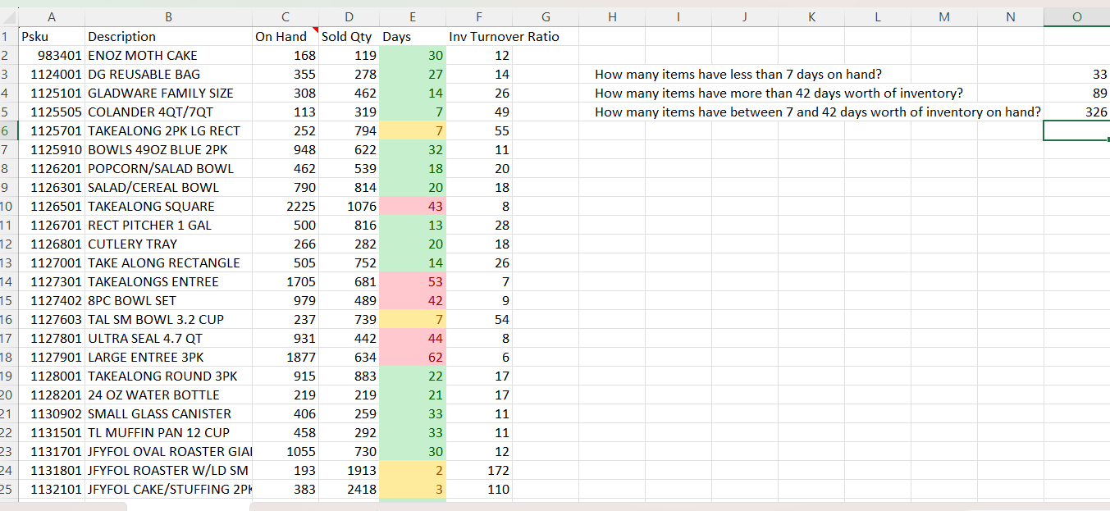
Task: Select result cell showing 89
Action: pyautogui.click(x=1076, y=93)
